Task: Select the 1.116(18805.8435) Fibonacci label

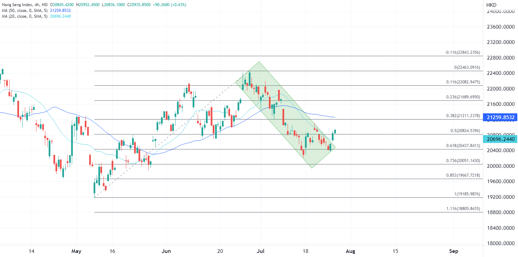Action: (x=463, y=209)
